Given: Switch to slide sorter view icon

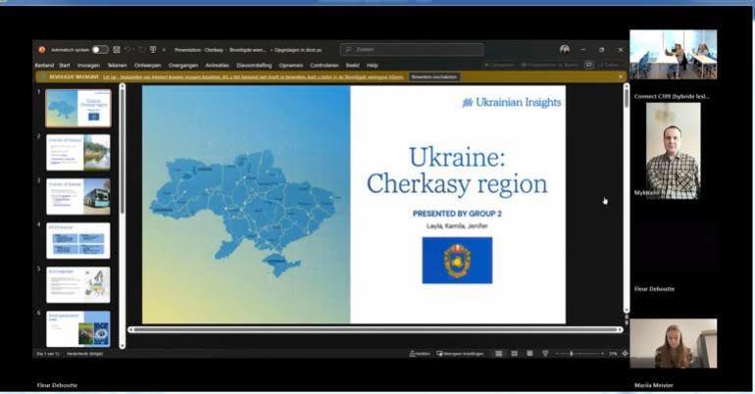Looking at the screenshot, I should coord(515,353).
